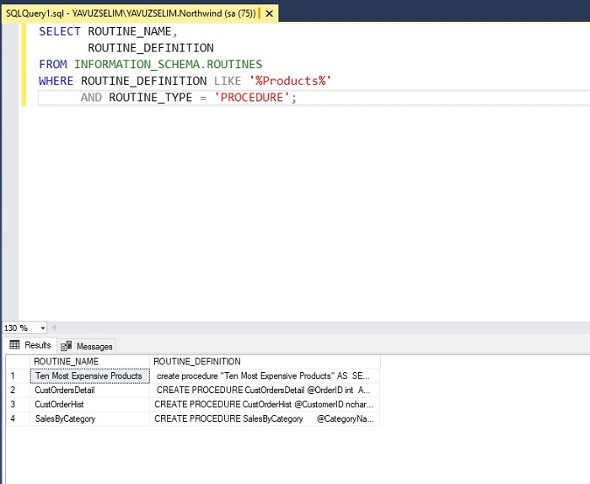Click the ROUTINE_DEFINITION column header

(265, 361)
